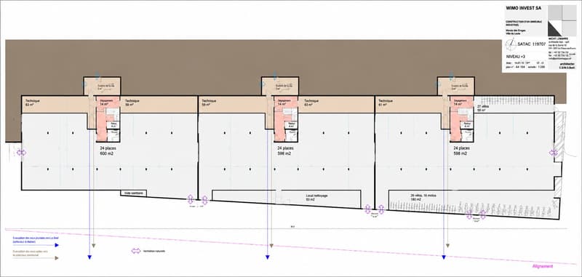
Task: Click the brown arrowhead below the left parking block
Action: [x=94, y=246]
